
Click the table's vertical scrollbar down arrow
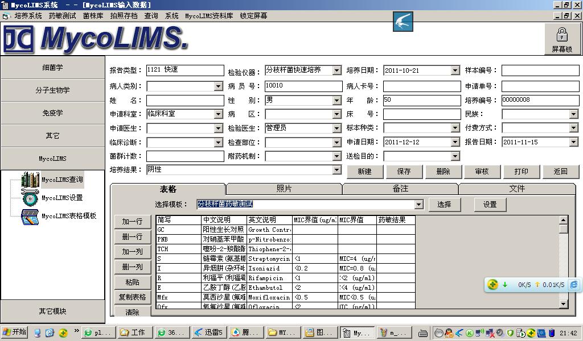pos(563,304)
